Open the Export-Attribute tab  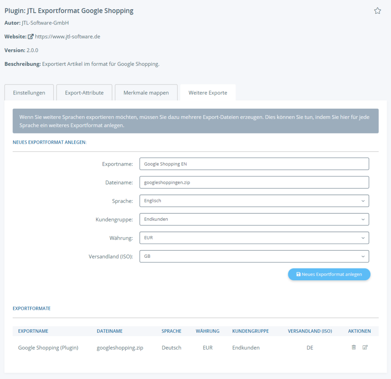click(x=84, y=93)
